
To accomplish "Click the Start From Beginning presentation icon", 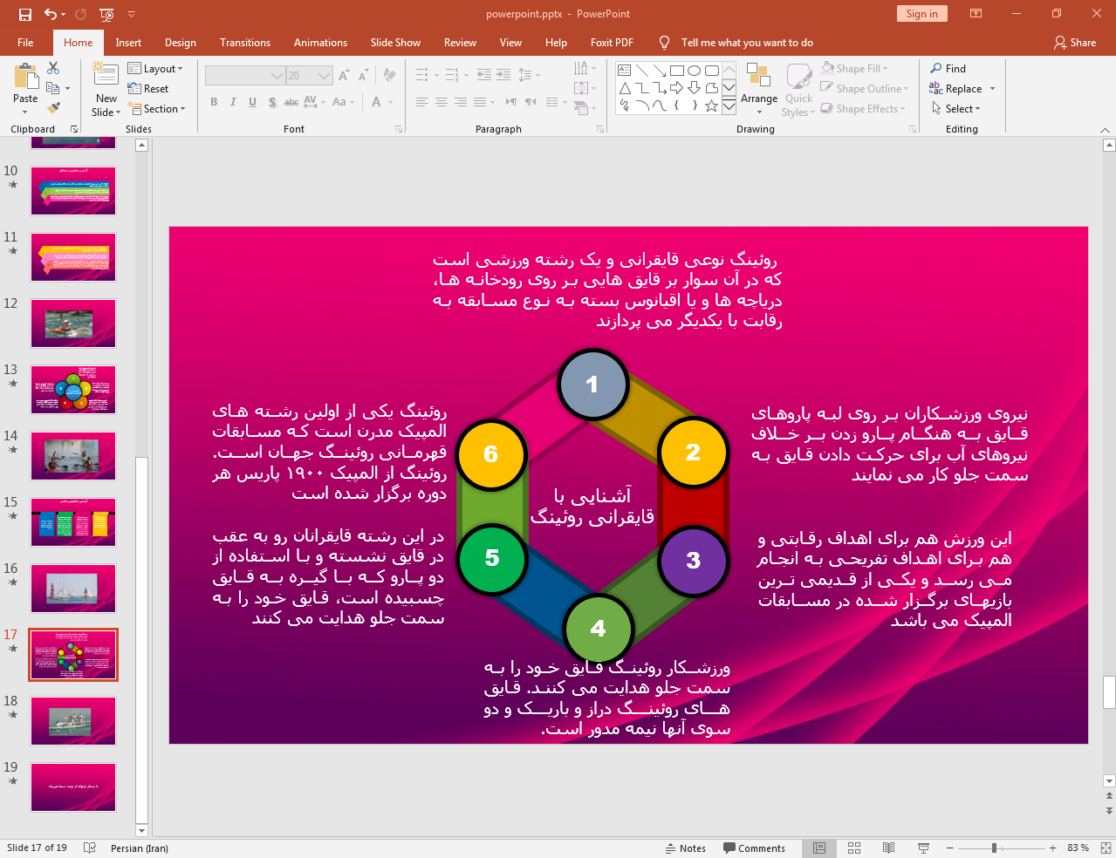I will (106, 14).
